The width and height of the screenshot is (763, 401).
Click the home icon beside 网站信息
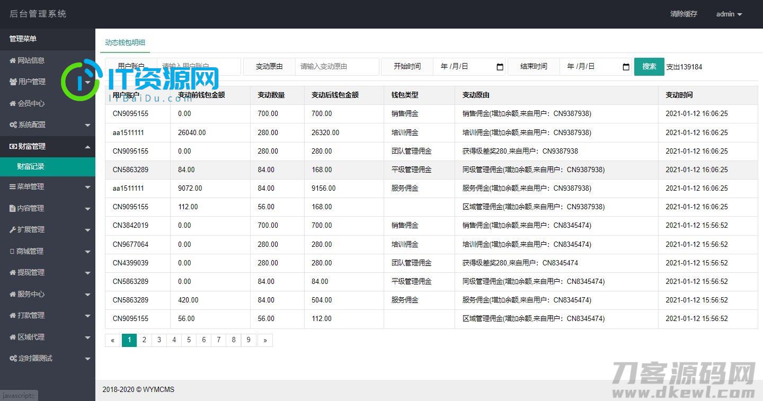coord(13,60)
